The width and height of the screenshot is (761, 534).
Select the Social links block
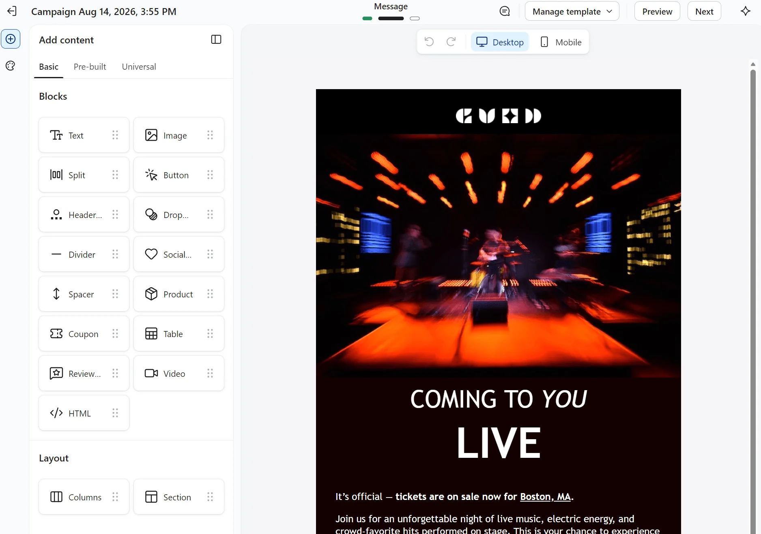[179, 254]
